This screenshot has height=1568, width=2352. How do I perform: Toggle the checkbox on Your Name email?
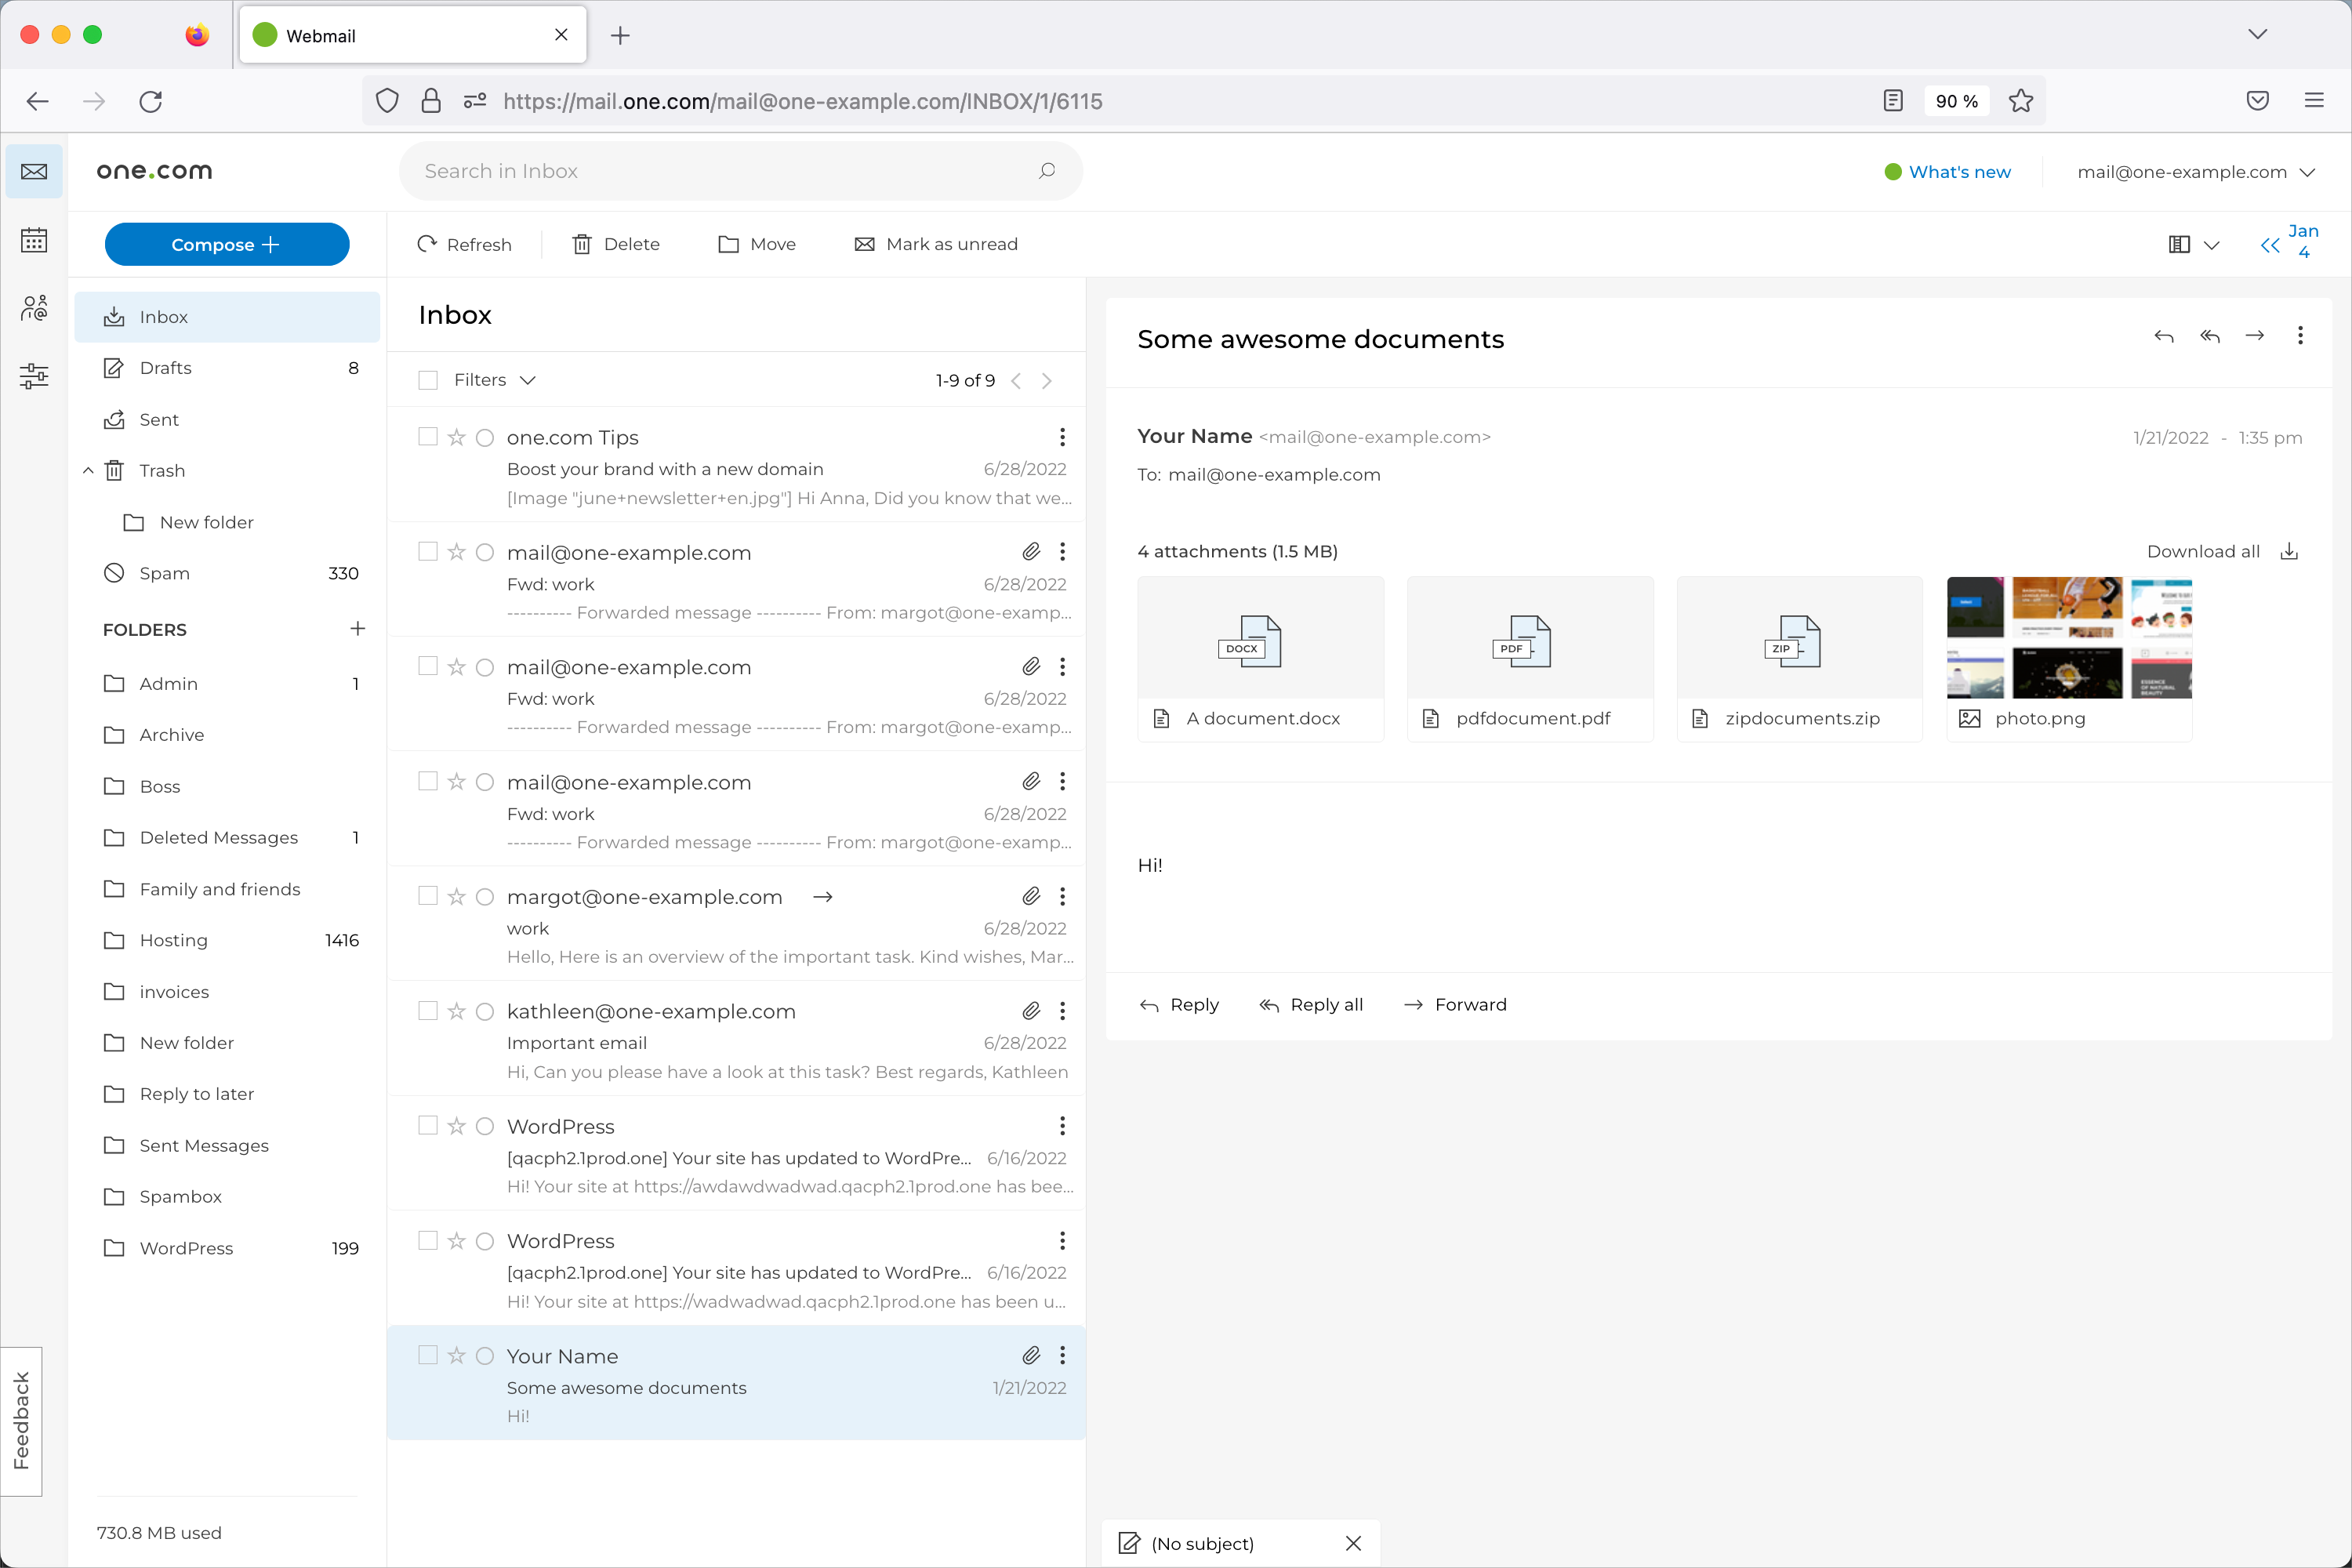tap(429, 1355)
